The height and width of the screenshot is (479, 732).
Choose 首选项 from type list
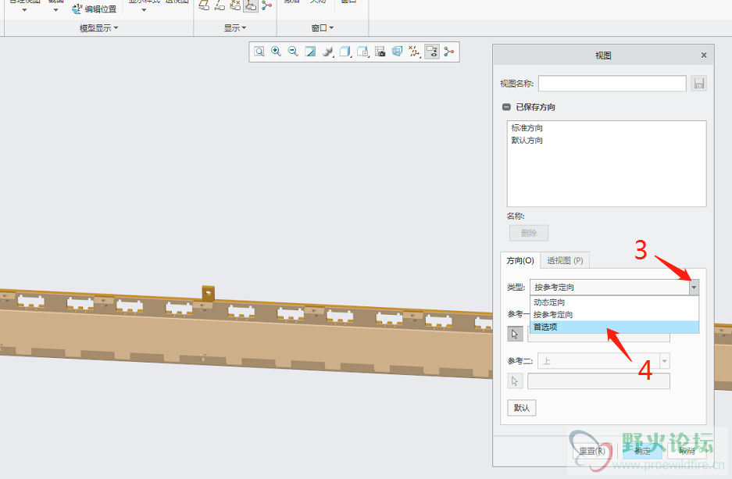pyautogui.click(x=614, y=327)
